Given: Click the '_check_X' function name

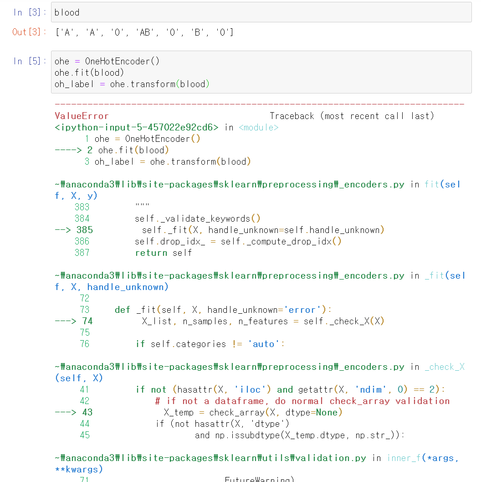Looking at the screenshot, I should pyautogui.click(x=445, y=367).
